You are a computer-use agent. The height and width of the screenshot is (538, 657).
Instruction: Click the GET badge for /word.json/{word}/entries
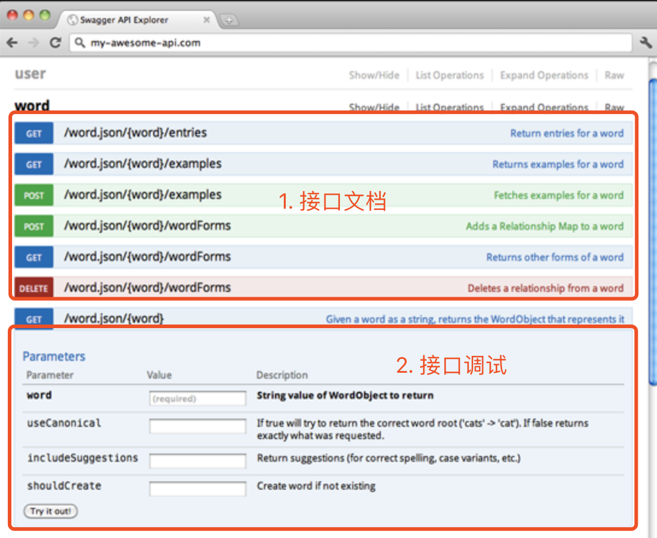point(34,133)
